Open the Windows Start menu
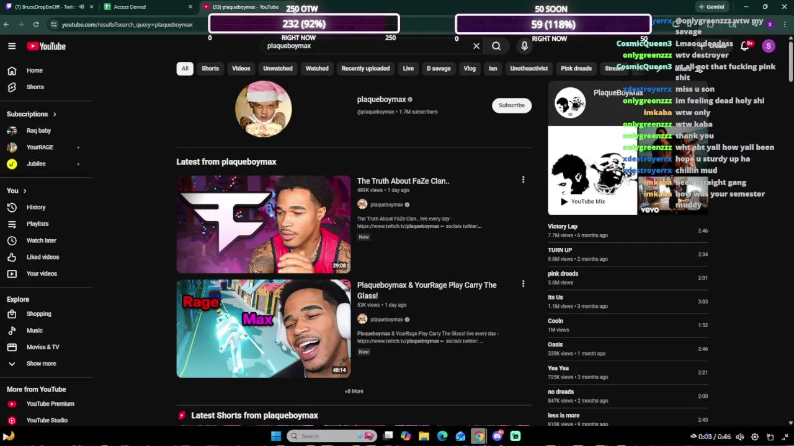Image resolution: width=794 pixels, height=446 pixels. tap(276, 436)
